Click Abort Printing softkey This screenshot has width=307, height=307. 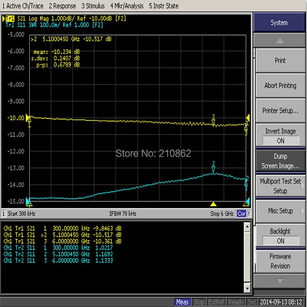pos(280,86)
